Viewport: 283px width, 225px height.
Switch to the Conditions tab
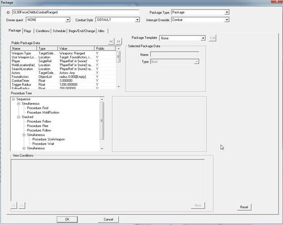coord(42,31)
